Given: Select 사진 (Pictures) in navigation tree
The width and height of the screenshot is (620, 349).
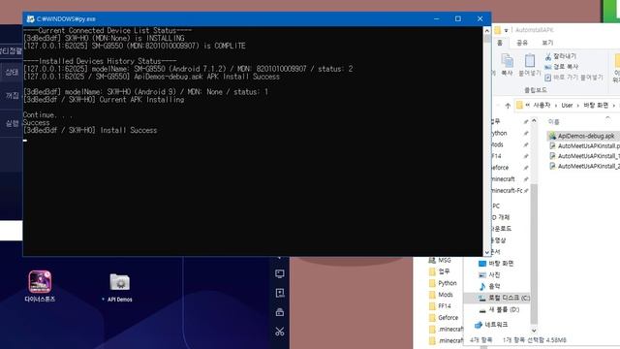Looking at the screenshot, I should point(489,274).
